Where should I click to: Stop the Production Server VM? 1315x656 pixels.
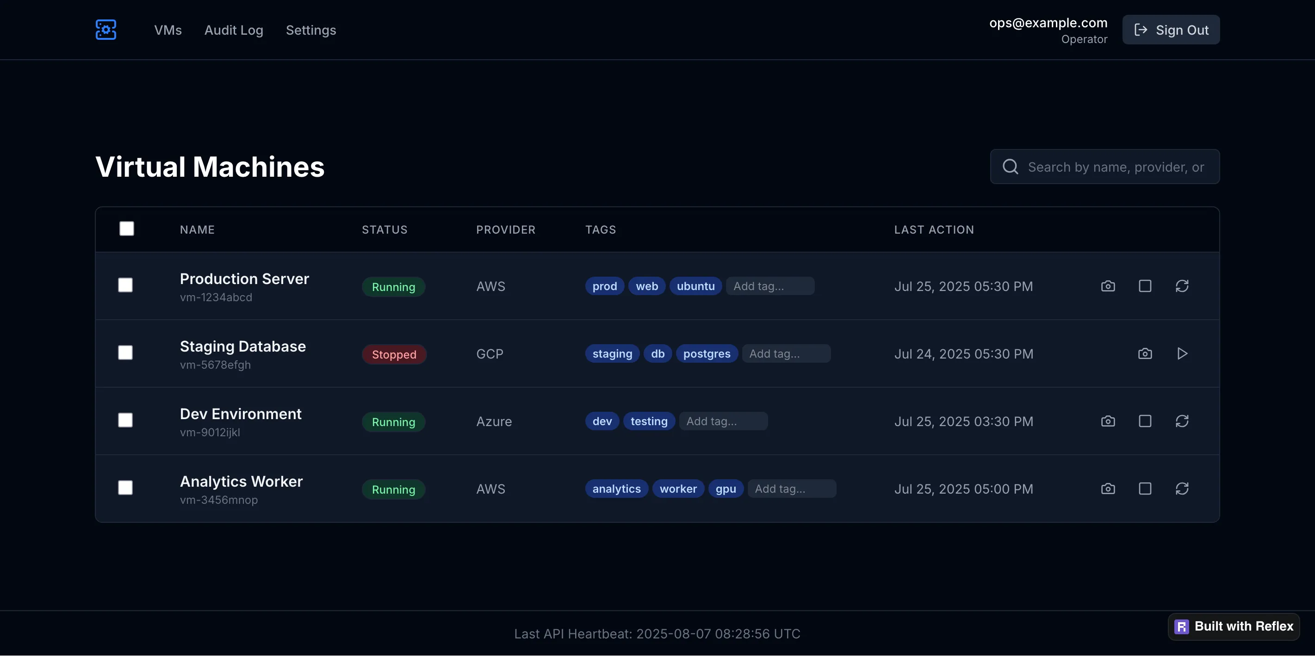pyautogui.click(x=1145, y=286)
